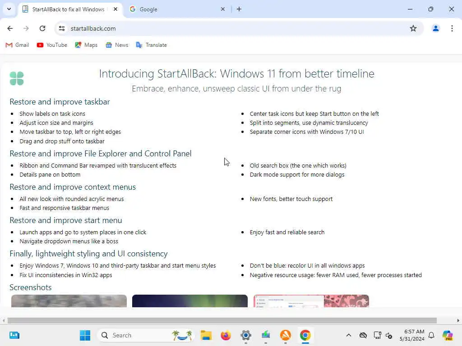The image size is (462, 346).
Task: Expand the hidden tray icons chevron
Action: pyautogui.click(x=349, y=335)
